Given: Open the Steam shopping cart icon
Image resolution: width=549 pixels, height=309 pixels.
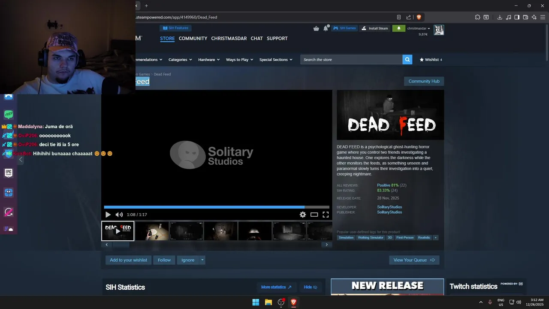Looking at the screenshot, I should [x=316, y=28].
